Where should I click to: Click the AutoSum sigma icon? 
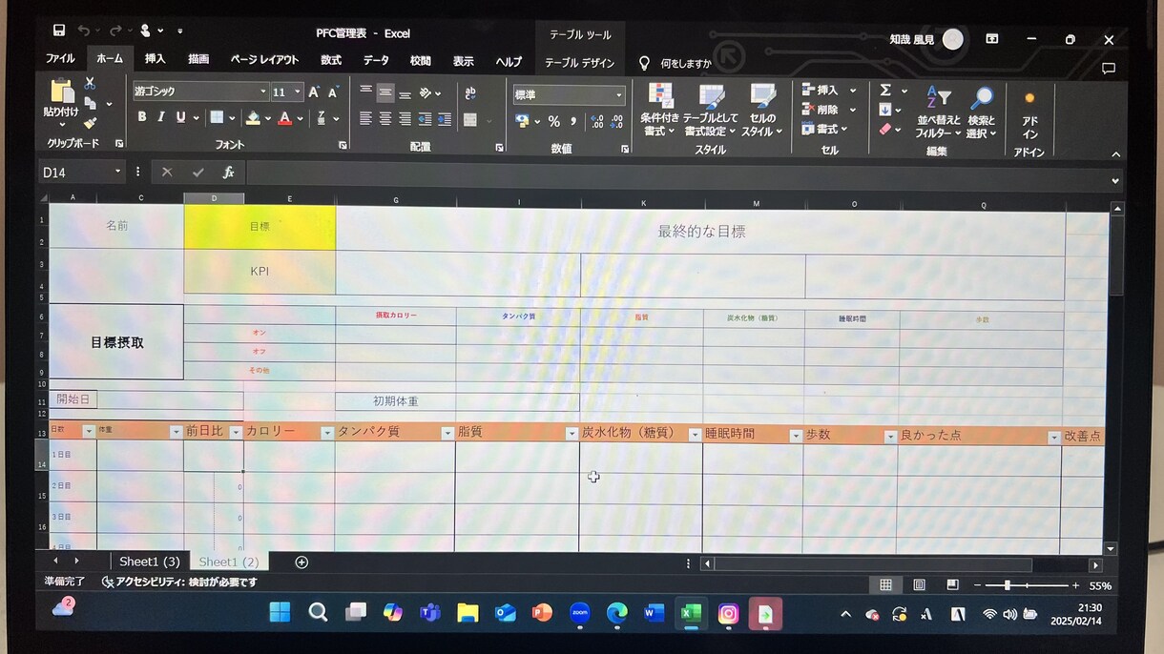pyautogui.click(x=885, y=90)
